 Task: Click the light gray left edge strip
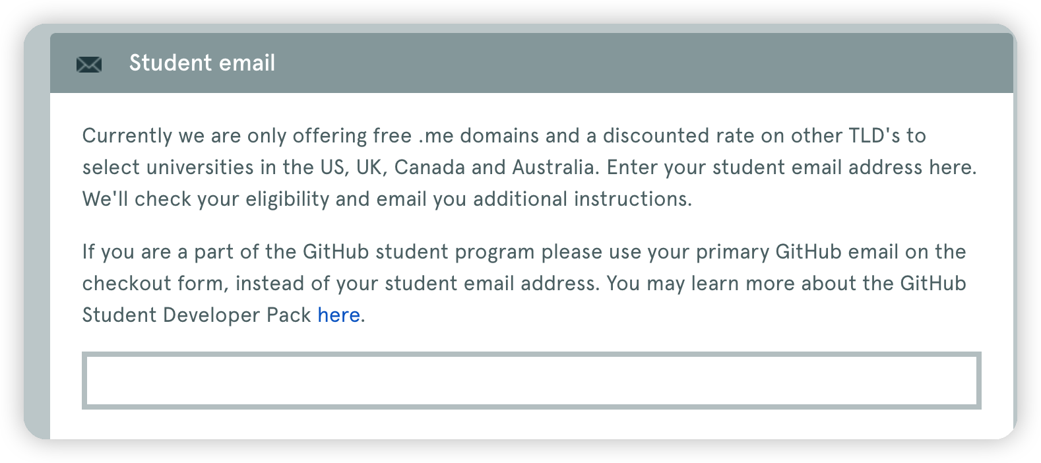click(37, 237)
